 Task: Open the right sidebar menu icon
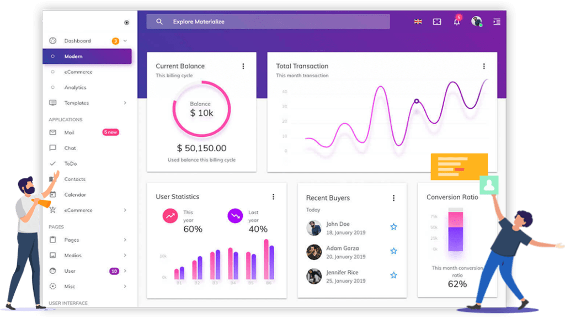tap(497, 22)
